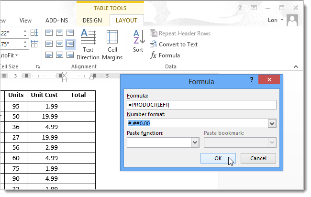Select the LAYOUT tab

[126, 21]
